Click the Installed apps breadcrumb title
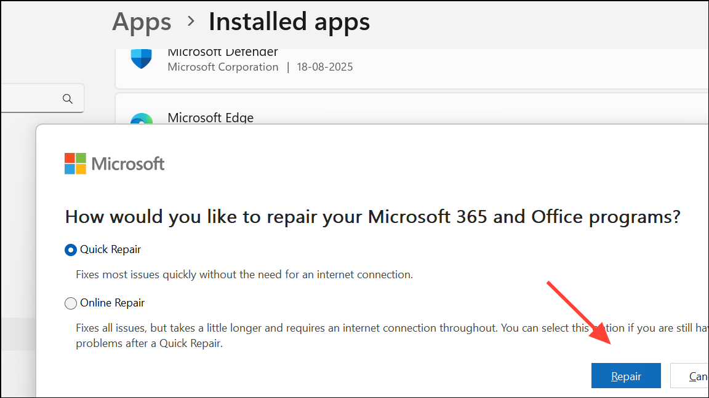Screen dimensions: 709x398 click(289, 22)
